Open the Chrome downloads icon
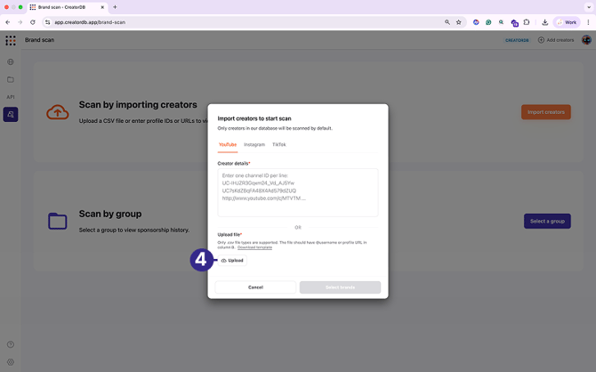The image size is (596, 372). [x=544, y=22]
